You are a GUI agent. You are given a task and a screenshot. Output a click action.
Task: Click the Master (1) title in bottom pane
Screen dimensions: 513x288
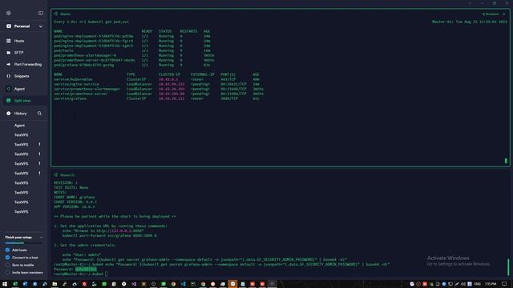[x=67, y=175]
